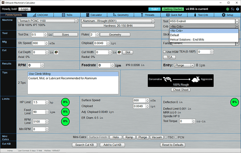Screen dimensions: 241x153
Task: Open the Setup tab
Action: click(x=227, y=15)
